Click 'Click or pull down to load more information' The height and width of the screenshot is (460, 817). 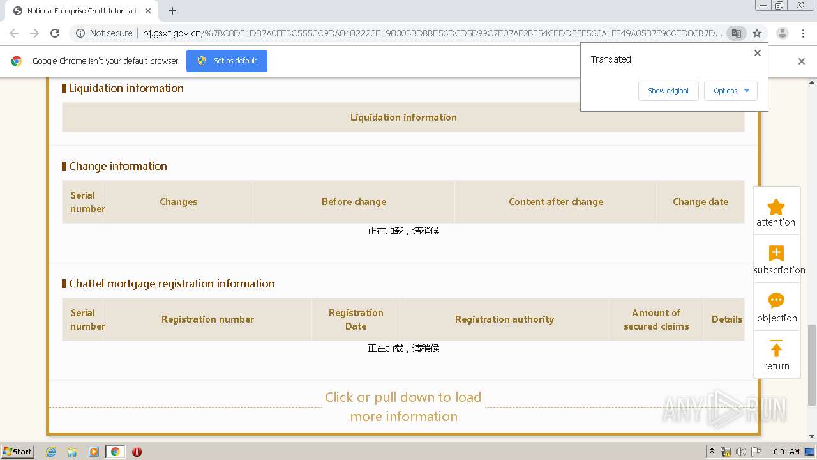(403, 406)
